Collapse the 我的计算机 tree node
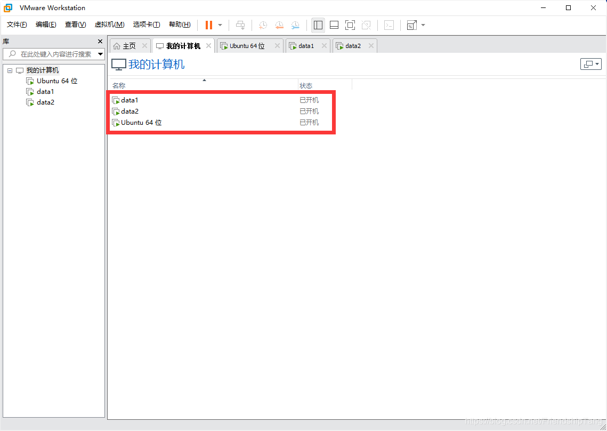The width and height of the screenshot is (607, 431). (10, 70)
